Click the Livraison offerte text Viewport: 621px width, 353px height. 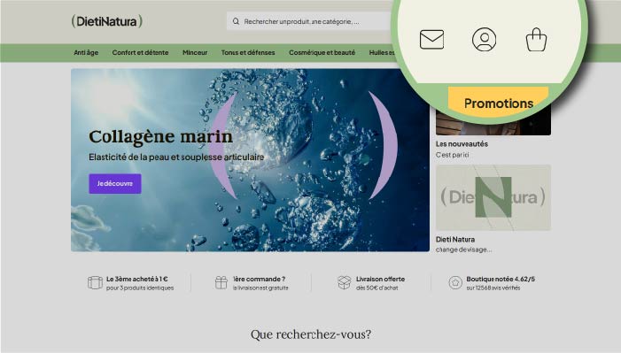click(x=380, y=279)
